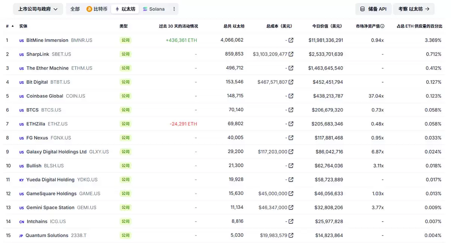Click the 考察 以太坊 button
This screenshot has width=451, height=243.
(414, 9)
